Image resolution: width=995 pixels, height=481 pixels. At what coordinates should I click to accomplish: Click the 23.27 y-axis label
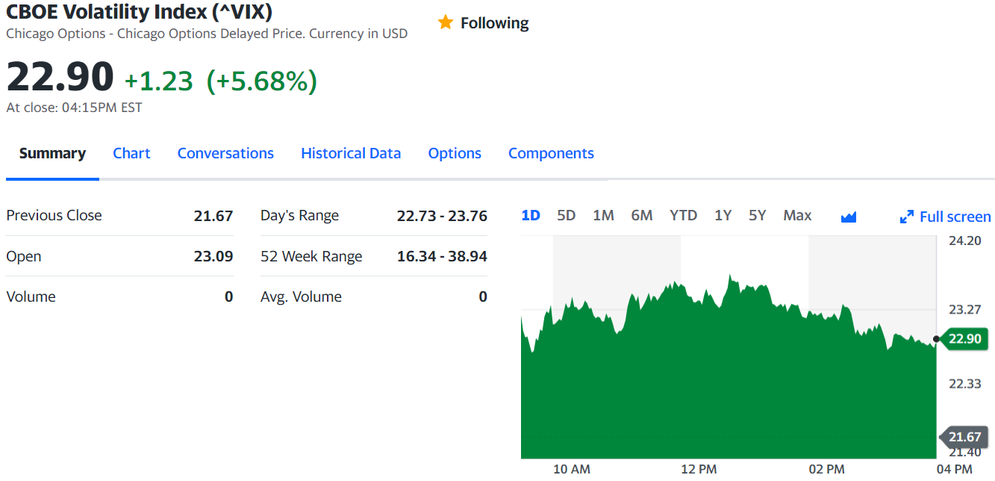coord(965,309)
